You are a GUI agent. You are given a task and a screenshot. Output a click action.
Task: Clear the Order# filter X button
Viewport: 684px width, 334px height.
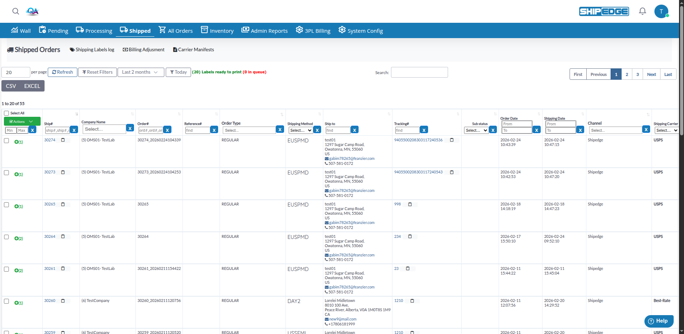pyautogui.click(x=168, y=130)
